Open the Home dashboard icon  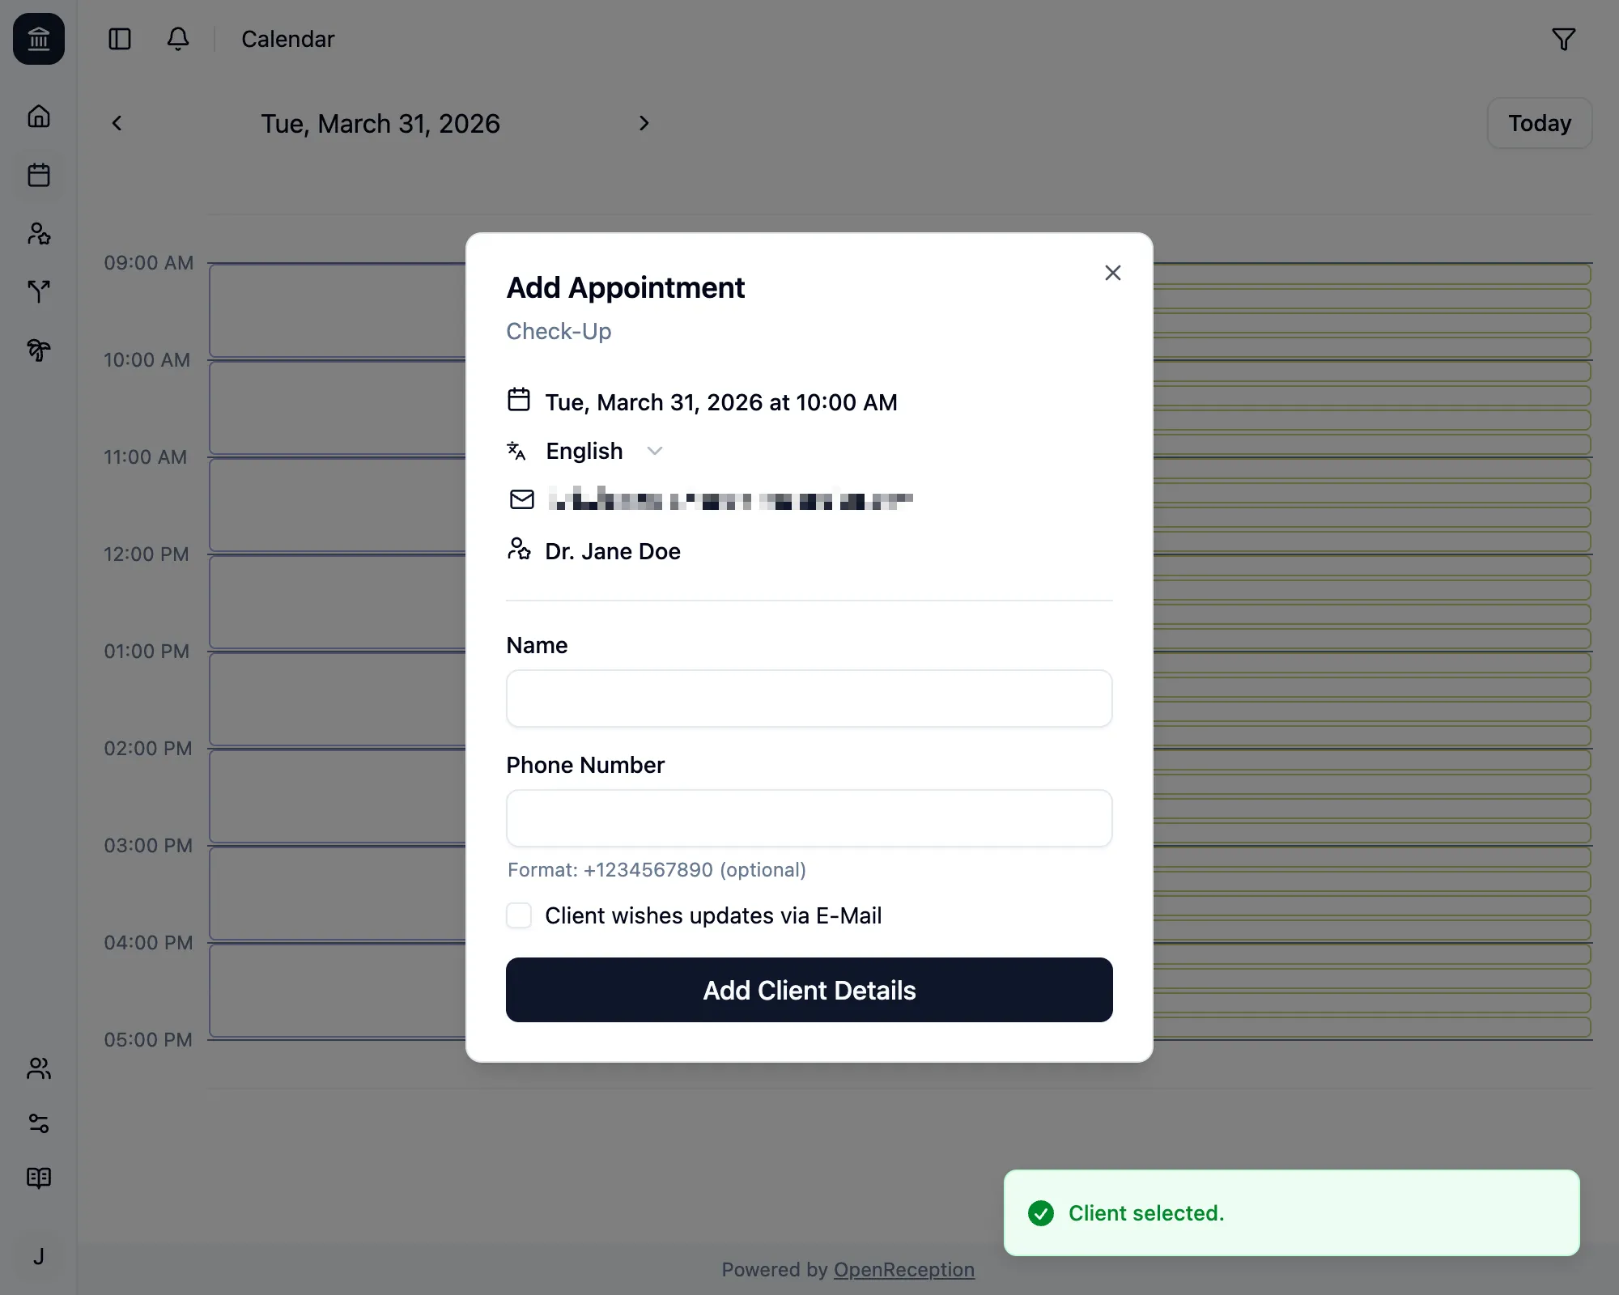coord(38,117)
